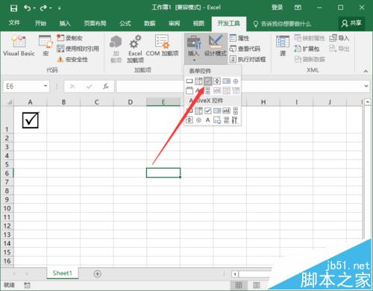Click the fx insert function button
373x291 pixels.
tap(106, 87)
